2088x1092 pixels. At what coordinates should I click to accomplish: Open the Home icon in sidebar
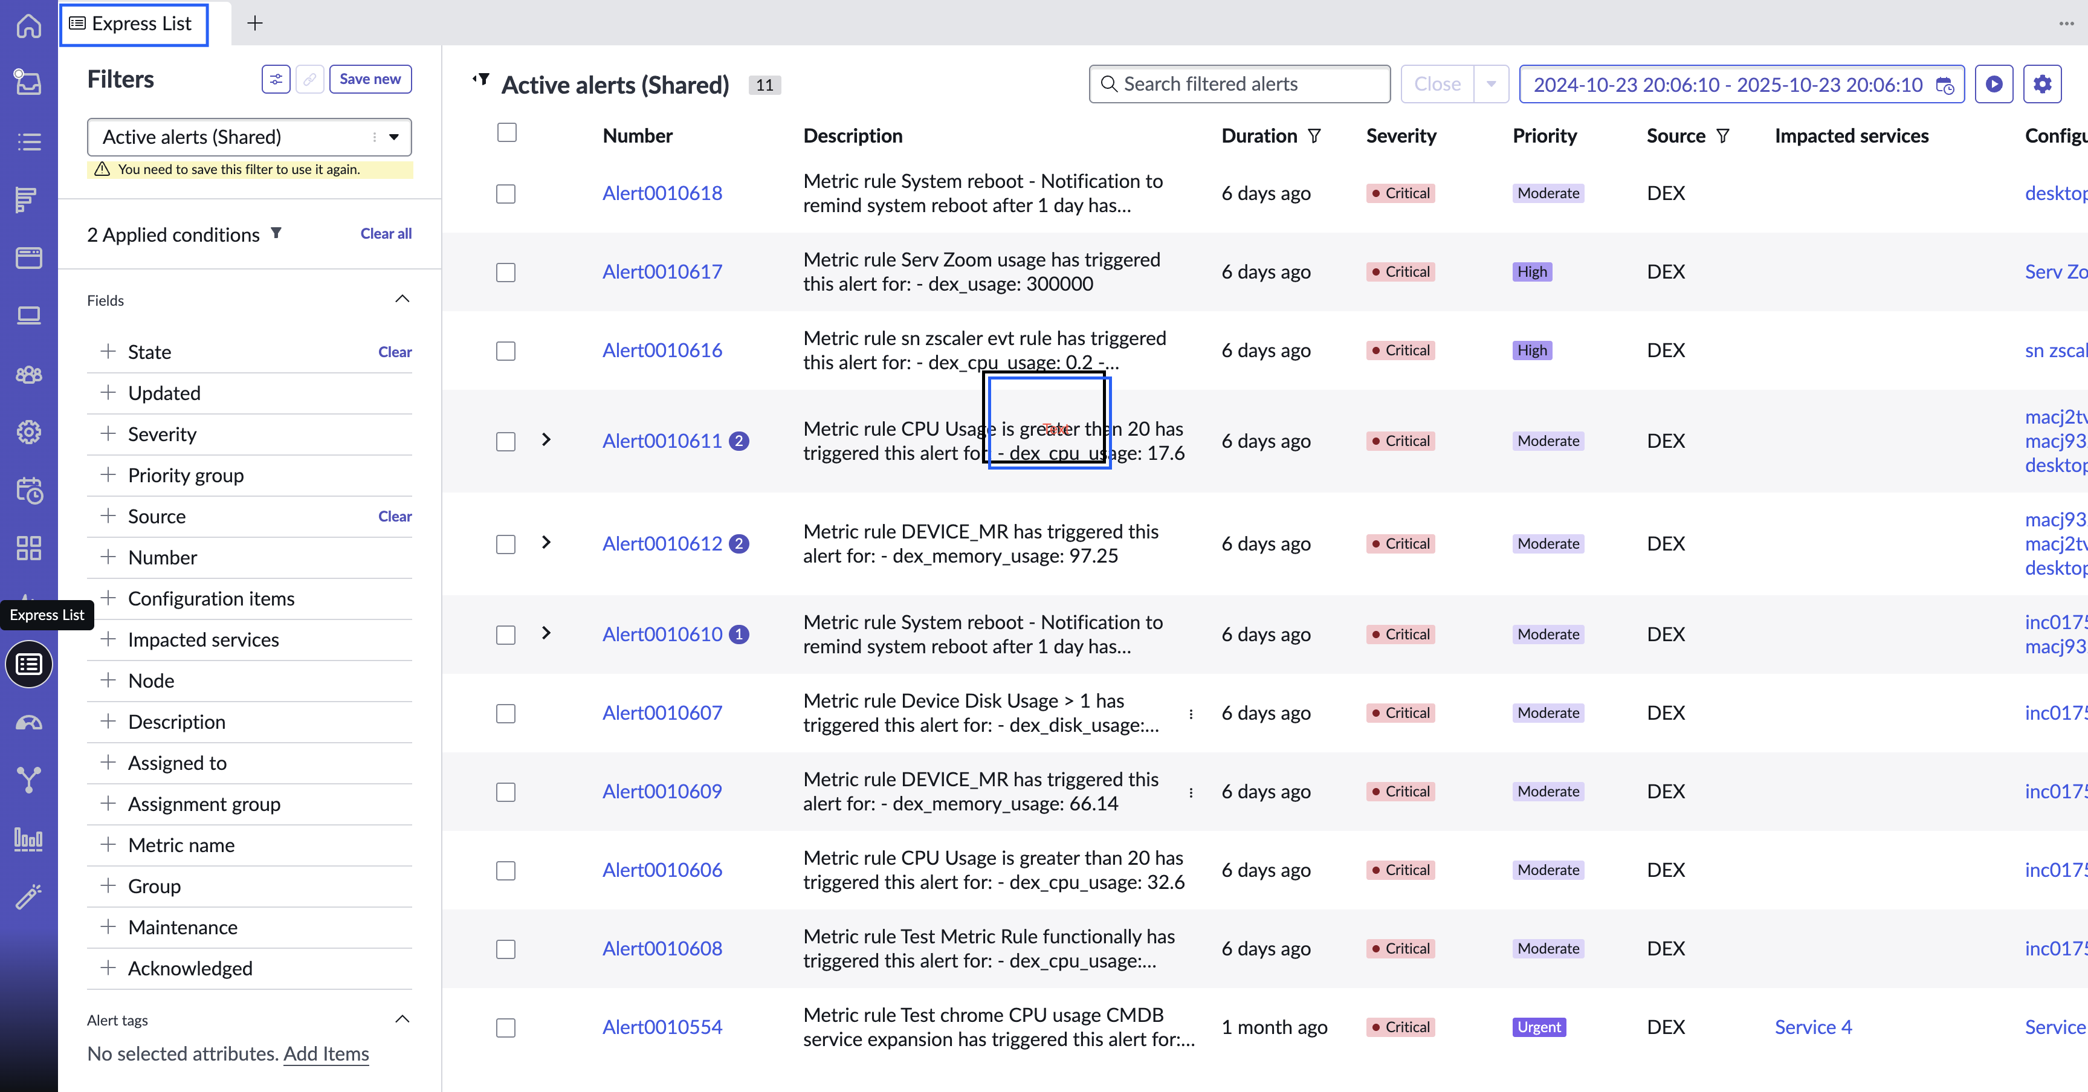[x=28, y=25]
